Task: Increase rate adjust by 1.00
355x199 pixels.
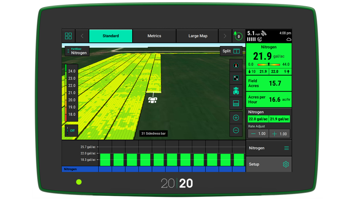Action: (x=280, y=134)
